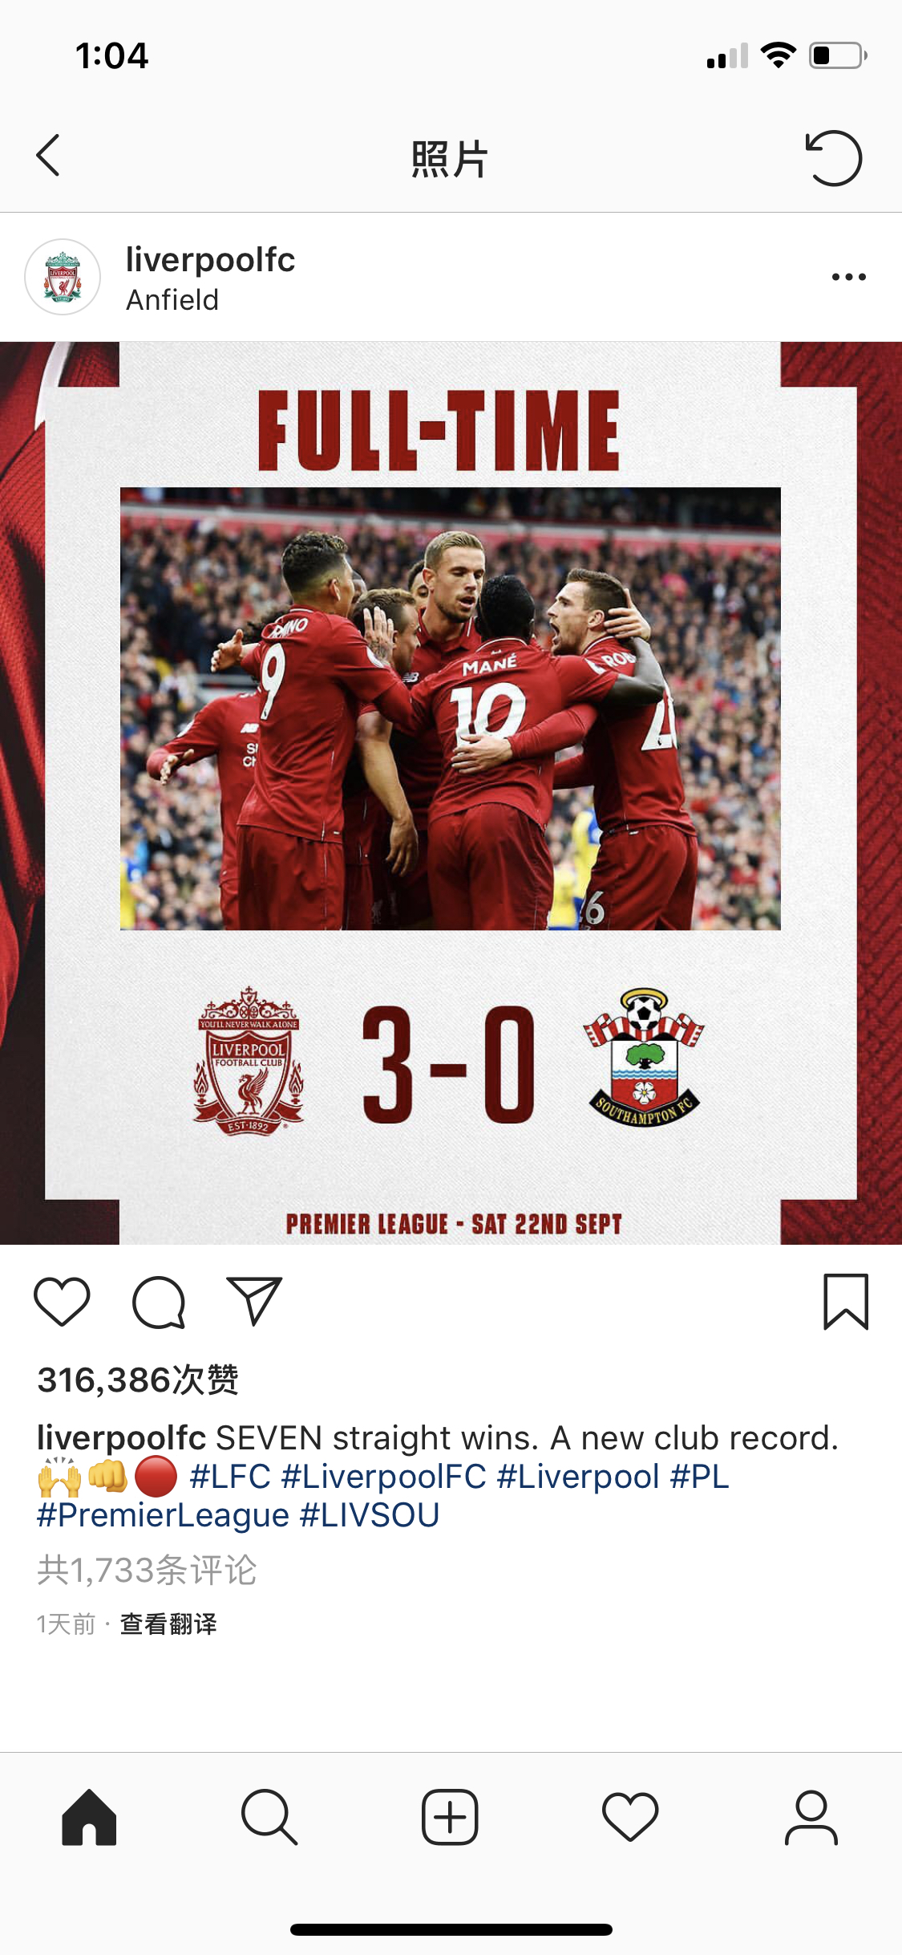This screenshot has width=902, height=1955.
Task: Share post via paper plane icon
Action: point(254,1300)
